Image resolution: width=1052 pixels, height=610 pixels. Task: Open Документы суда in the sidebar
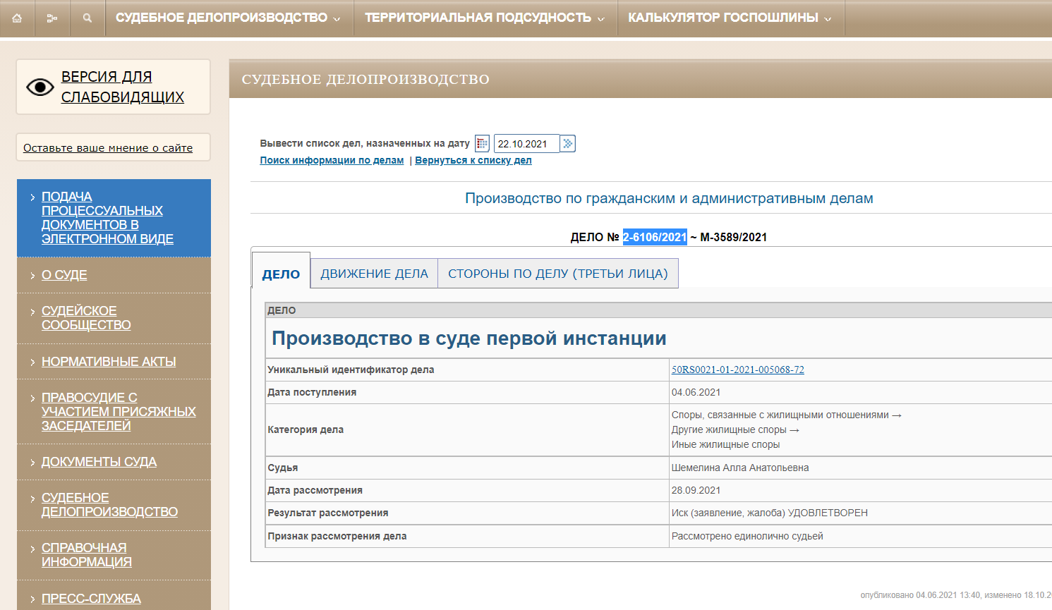click(99, 462)
